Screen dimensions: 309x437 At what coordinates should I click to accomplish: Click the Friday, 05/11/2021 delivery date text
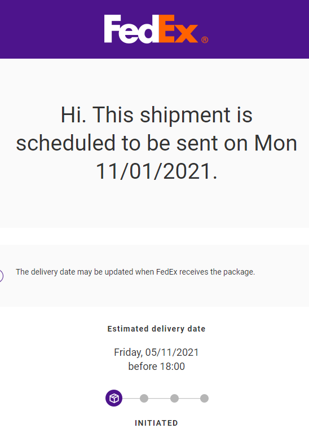(x=156, y=352)
